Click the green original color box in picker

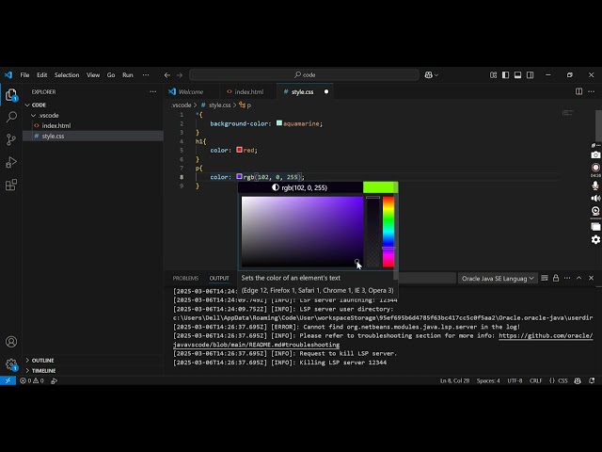380,187
